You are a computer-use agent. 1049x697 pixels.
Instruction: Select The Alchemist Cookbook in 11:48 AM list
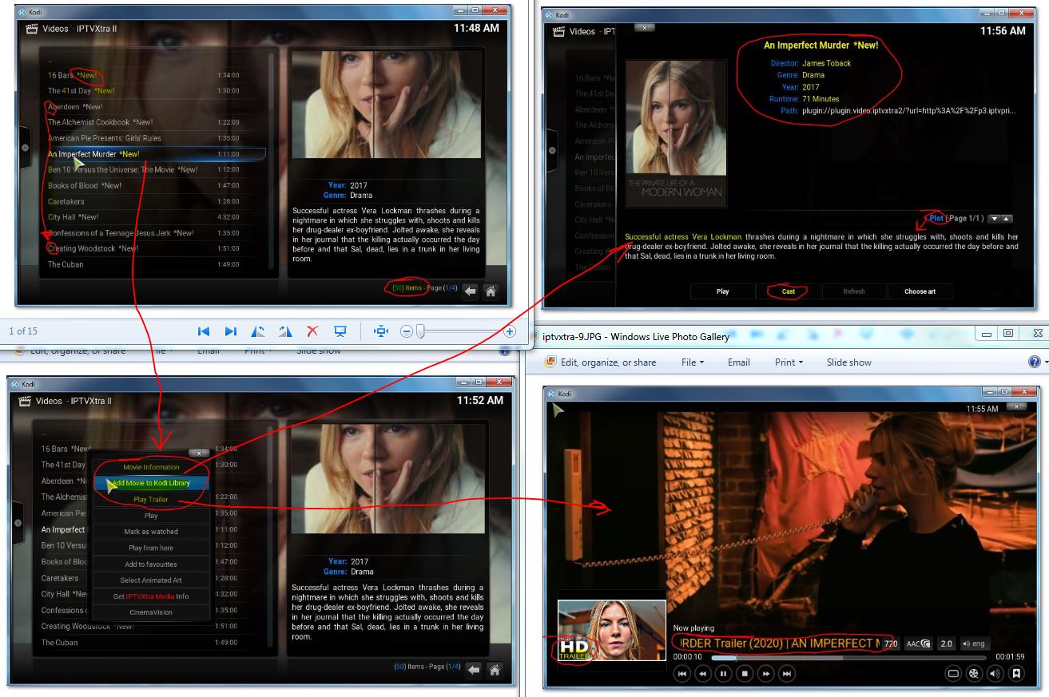tap(157, 122)
